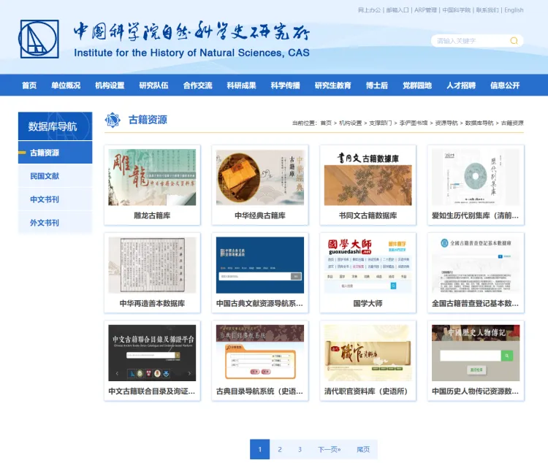Click the search magnifier icon
This screenshot has height=463, width=548.
(514, 41)
